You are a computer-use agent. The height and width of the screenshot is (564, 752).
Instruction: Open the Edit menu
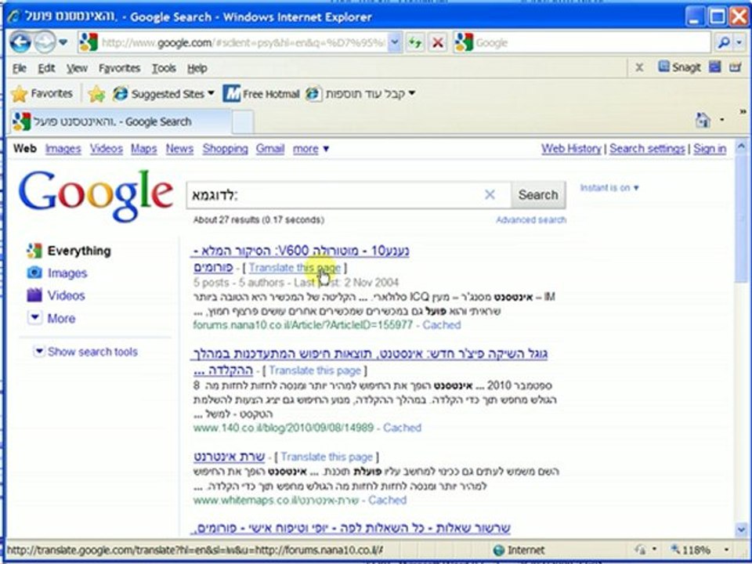46,68
